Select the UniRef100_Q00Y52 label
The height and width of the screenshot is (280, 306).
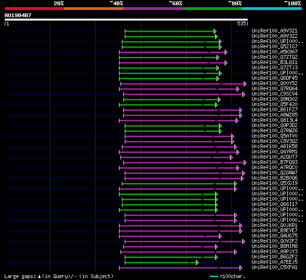(x=274, y=84)
